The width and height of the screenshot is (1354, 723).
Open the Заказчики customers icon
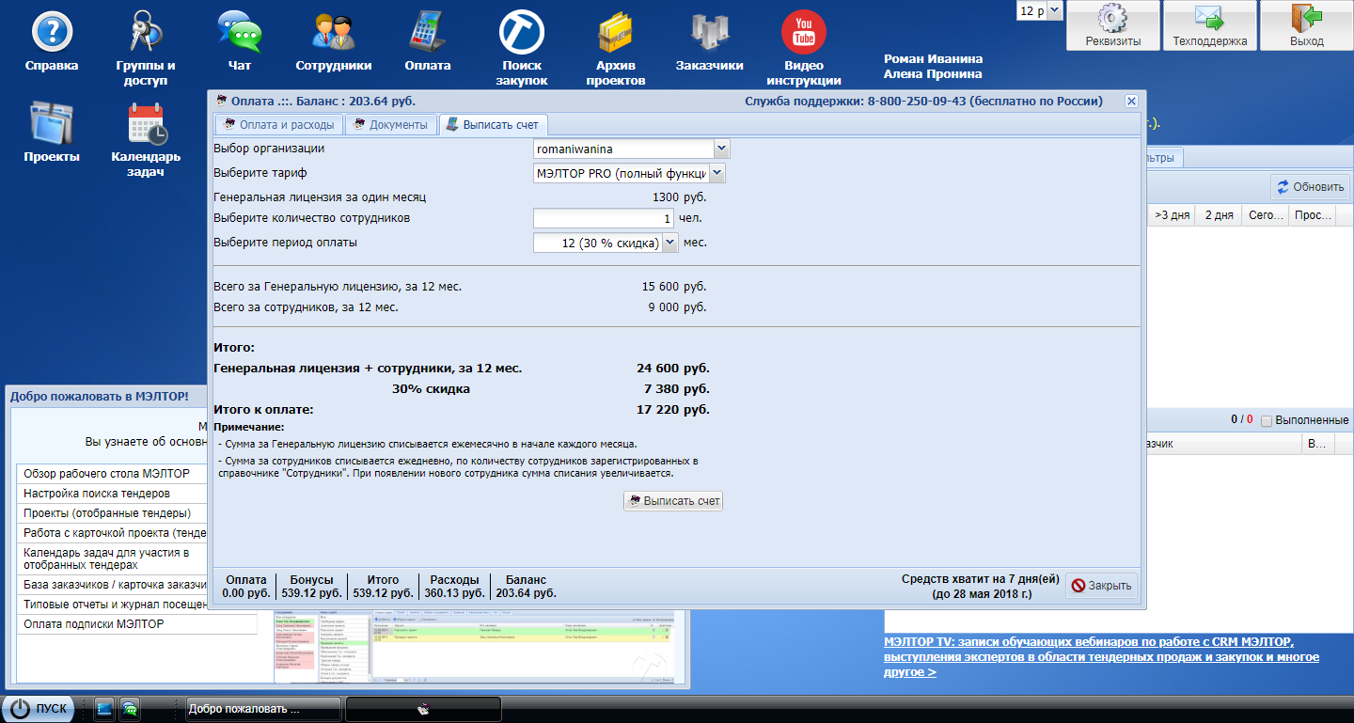click(x=709, y=32)
